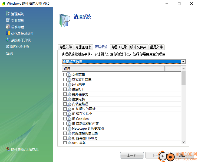Screen dimensions: 198x162
Task: Click the icon beside Netscape 3 历史站点
Action: point(69,129)
